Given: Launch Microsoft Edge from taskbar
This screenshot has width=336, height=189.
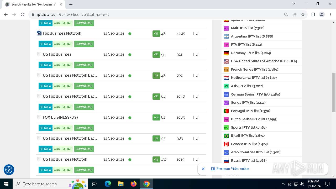Looking at the screenshot, I should (108, 184).
